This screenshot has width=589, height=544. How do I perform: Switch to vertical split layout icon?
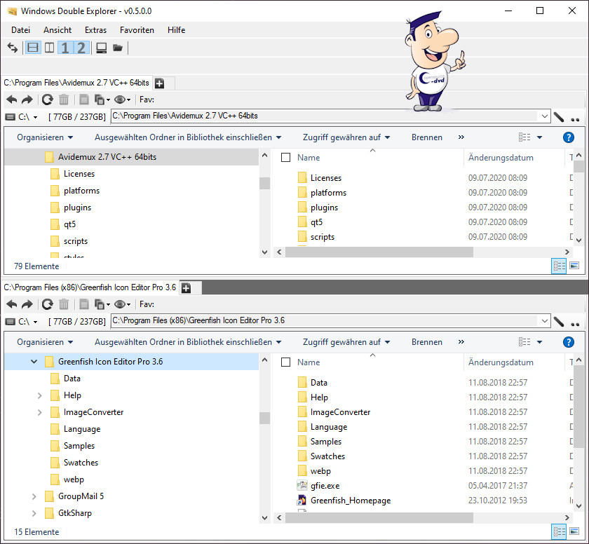[49, 48]
